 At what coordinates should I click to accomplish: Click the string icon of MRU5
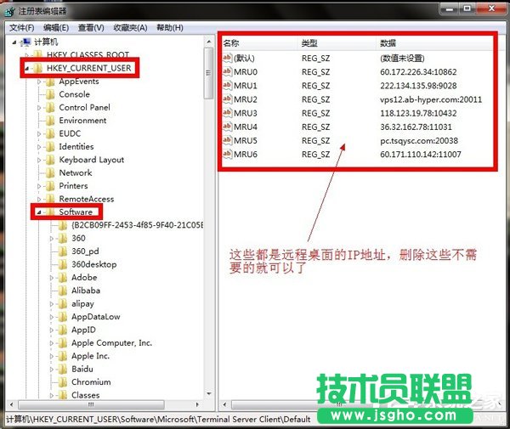point(227,140)
